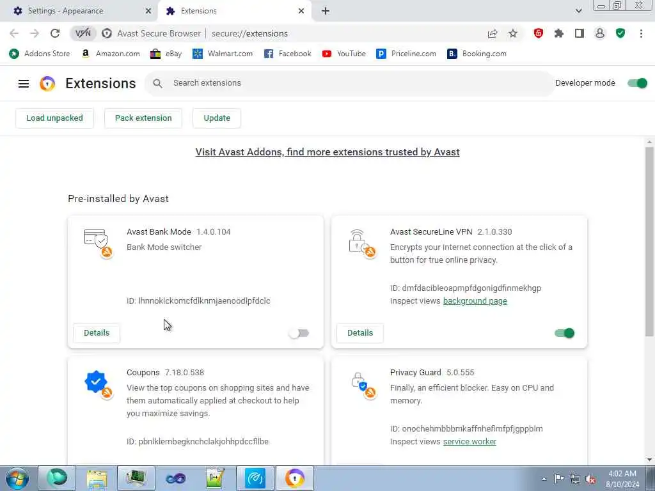
Task: Click the vertical page scrollbar thumb
Action: tap(649, 241)
